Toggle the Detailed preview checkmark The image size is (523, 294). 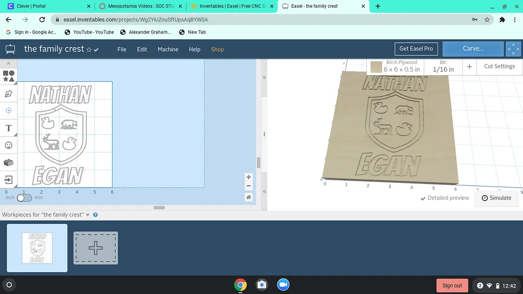tap(423, 198)
